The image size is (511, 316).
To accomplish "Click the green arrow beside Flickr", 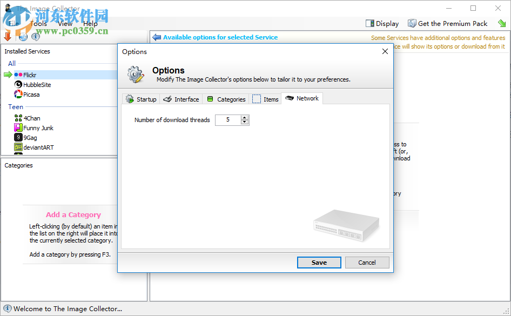I will [8, 75].
